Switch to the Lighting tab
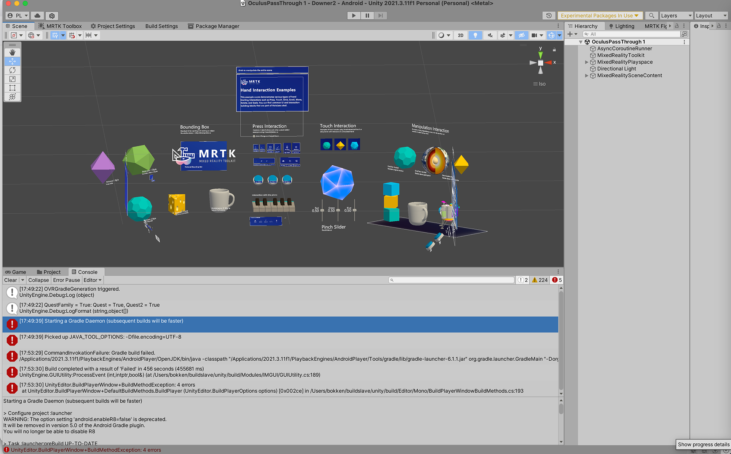 click(x=622, y=26)
